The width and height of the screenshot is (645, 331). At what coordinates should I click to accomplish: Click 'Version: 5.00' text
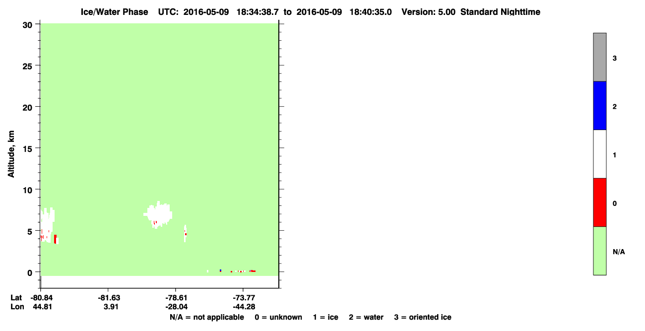429,12
